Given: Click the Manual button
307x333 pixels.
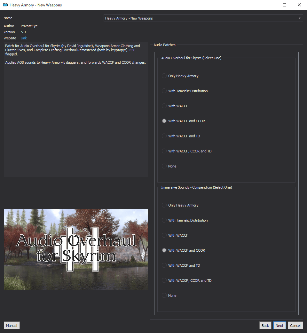Looking at the screenshot, I should tap(12, 326).
